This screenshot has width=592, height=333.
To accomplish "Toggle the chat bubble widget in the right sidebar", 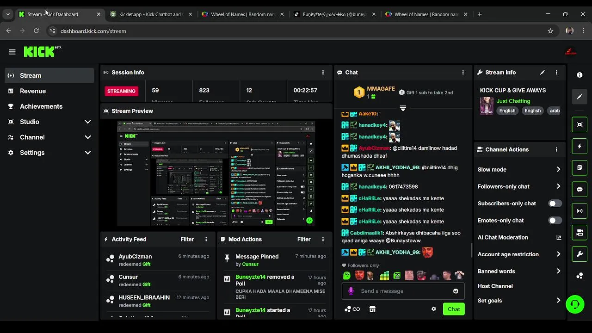I will pos(580,189).
